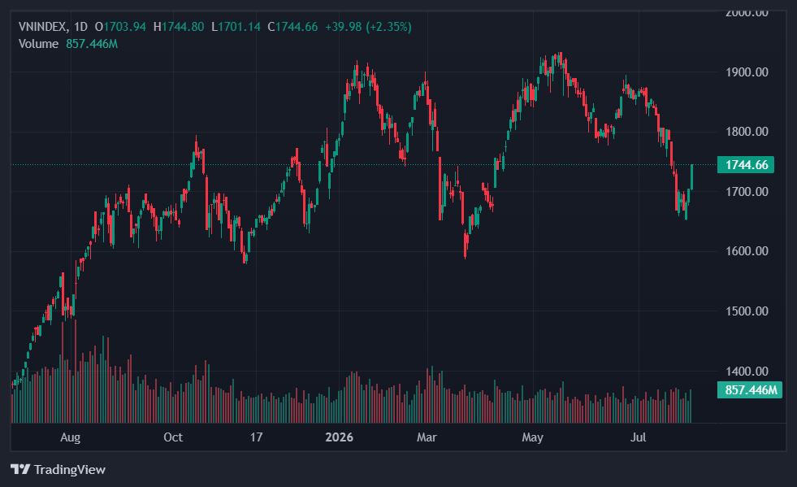Click the 2026 year marker on time axis
The image size is (797, 487).
coord(339,437)
